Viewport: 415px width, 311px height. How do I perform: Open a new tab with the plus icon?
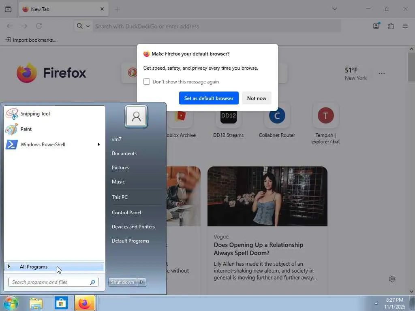tap(118, 9)
